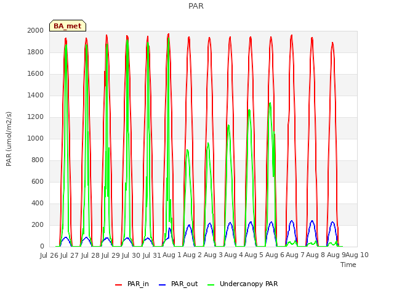Click the BA_met annotation label
This screenshot has width=394, height=296.
tap(68, 26)
